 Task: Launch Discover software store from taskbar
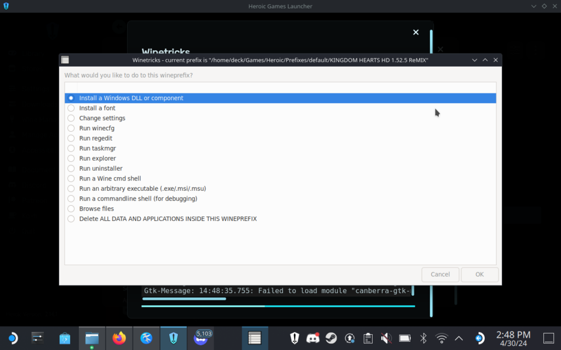point(65,338)
